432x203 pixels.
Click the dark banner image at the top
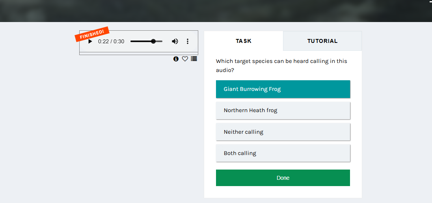(x=213, y=11)
